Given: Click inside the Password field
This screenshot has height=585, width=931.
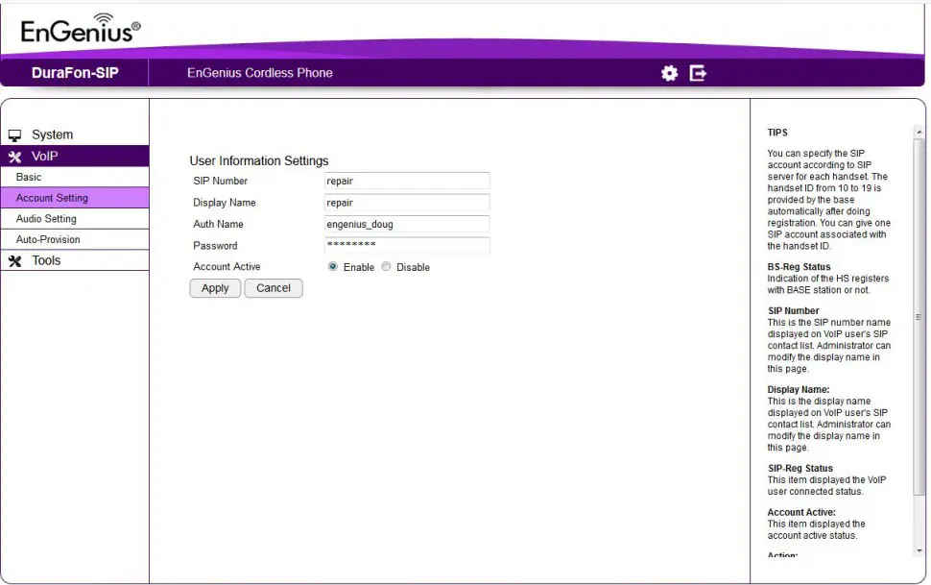Looking at the screenshot, I should click(407, 246).
